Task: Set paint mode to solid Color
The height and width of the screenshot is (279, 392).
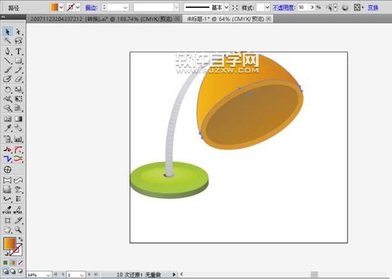Action: [5, 263]
